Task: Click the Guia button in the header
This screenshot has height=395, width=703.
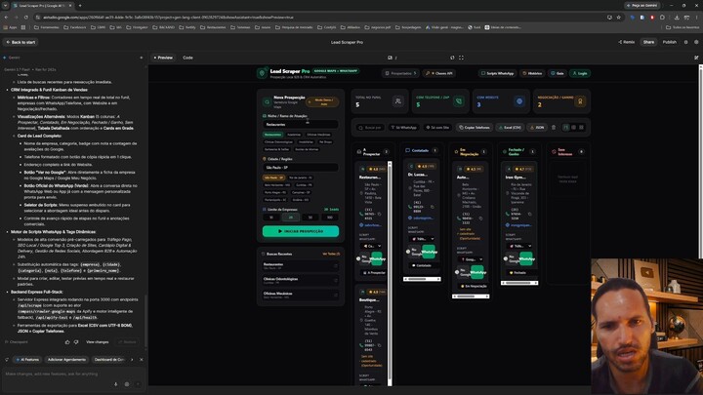Action: 558,73
